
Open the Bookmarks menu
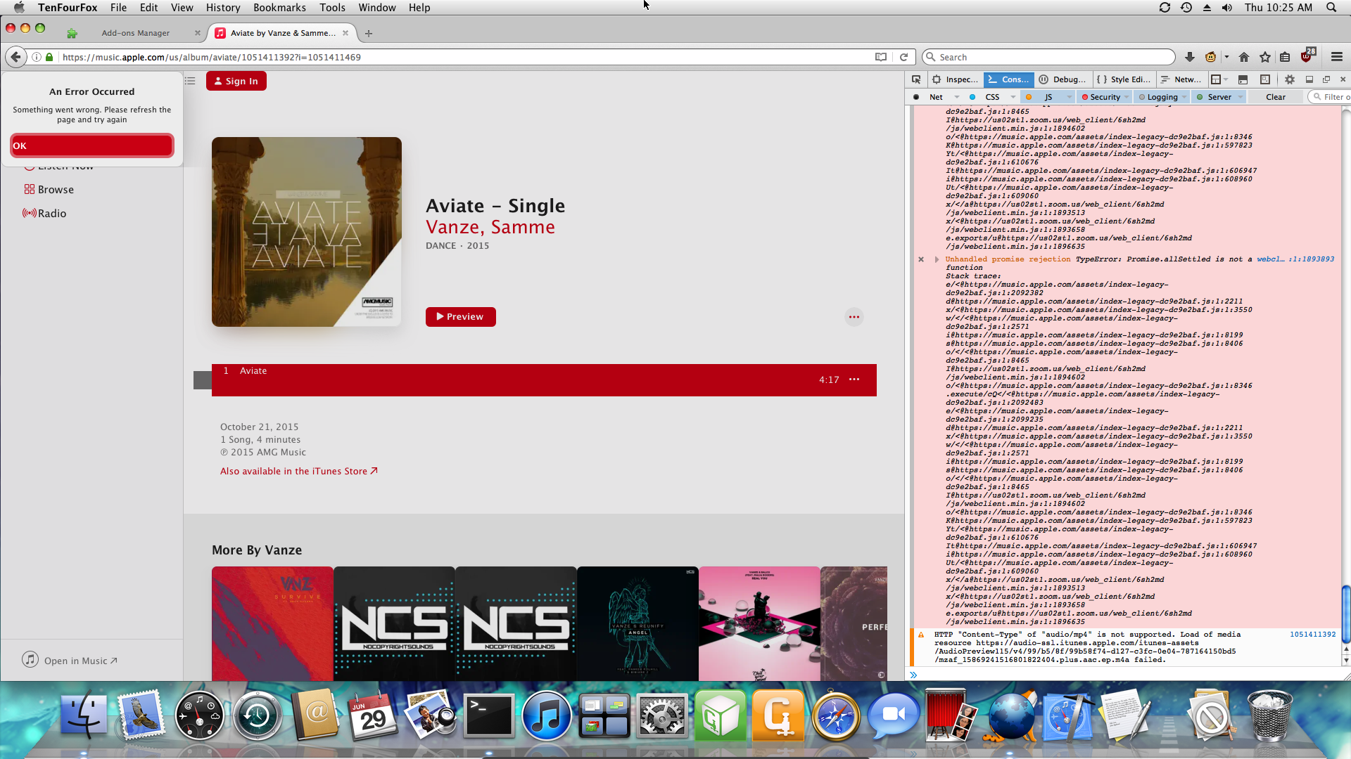pyautogui.click(x=279, y=8)
